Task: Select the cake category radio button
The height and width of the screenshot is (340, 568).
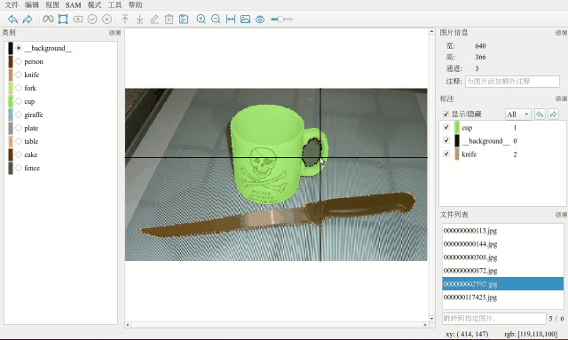Action: pyautogui.click(x=19, y=154)
